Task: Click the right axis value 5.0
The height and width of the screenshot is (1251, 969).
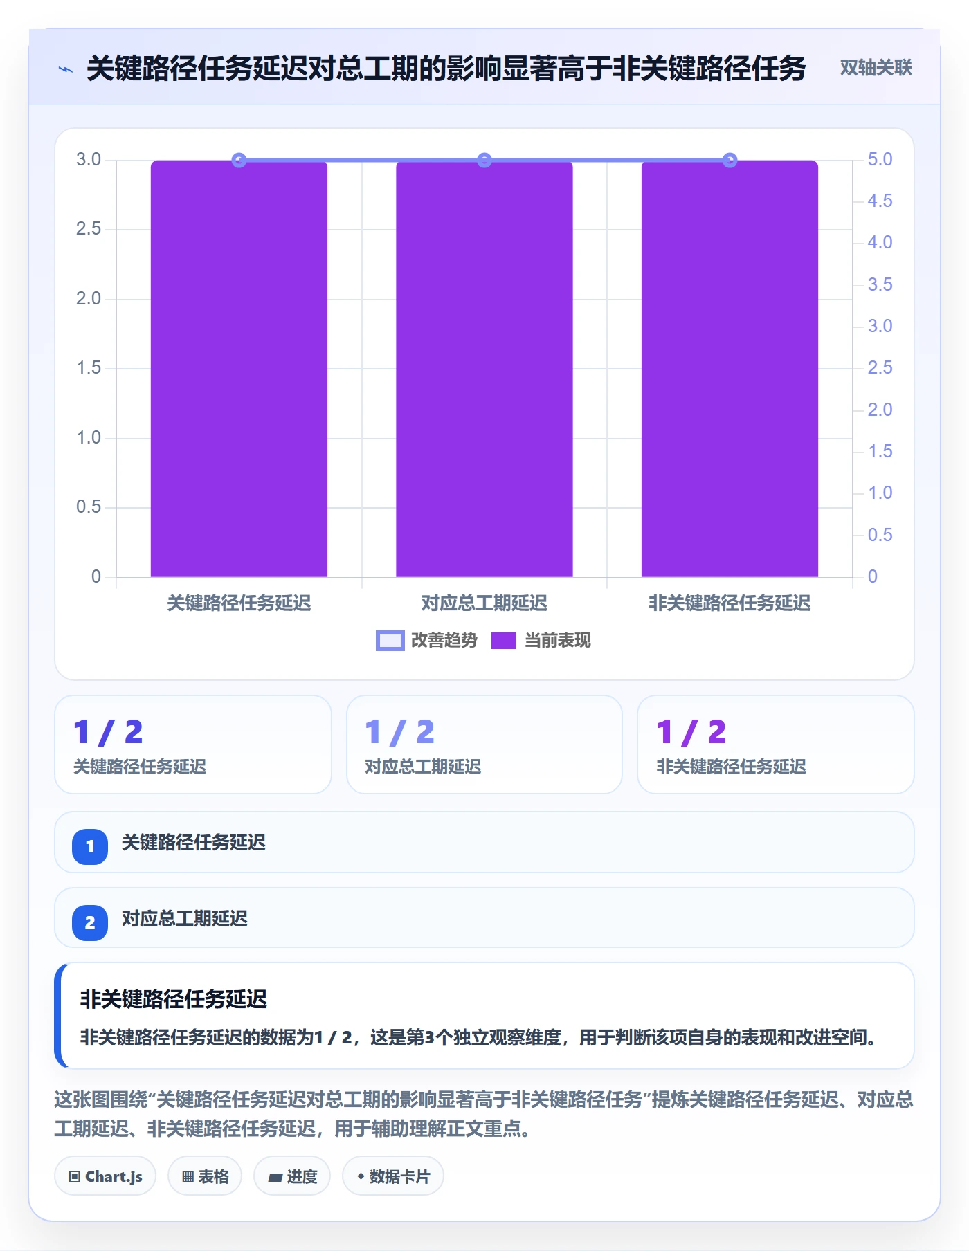Action: pyautogui.click(x=880, y=160)
